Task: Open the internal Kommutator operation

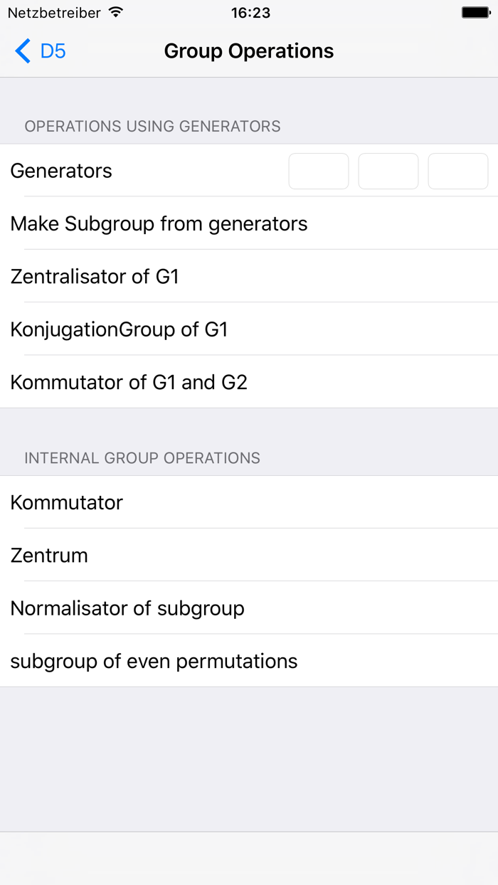Action: click(x=67, y=502)
